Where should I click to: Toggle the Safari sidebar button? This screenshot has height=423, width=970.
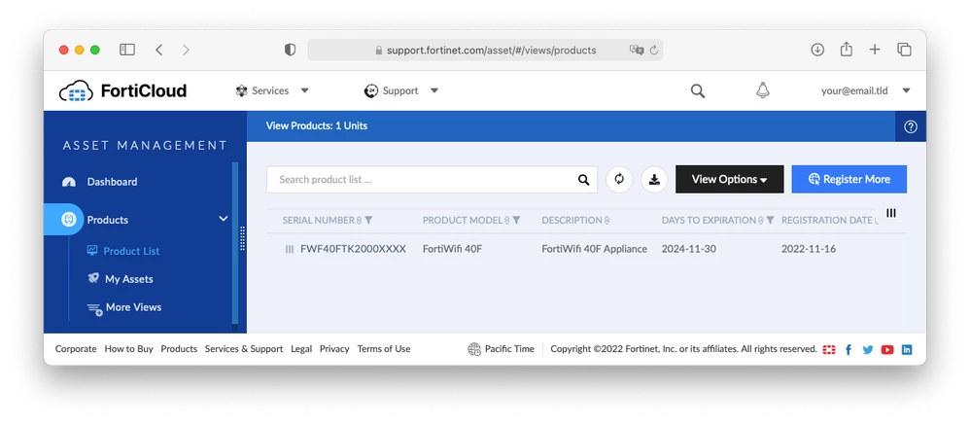tap(126, 51)
